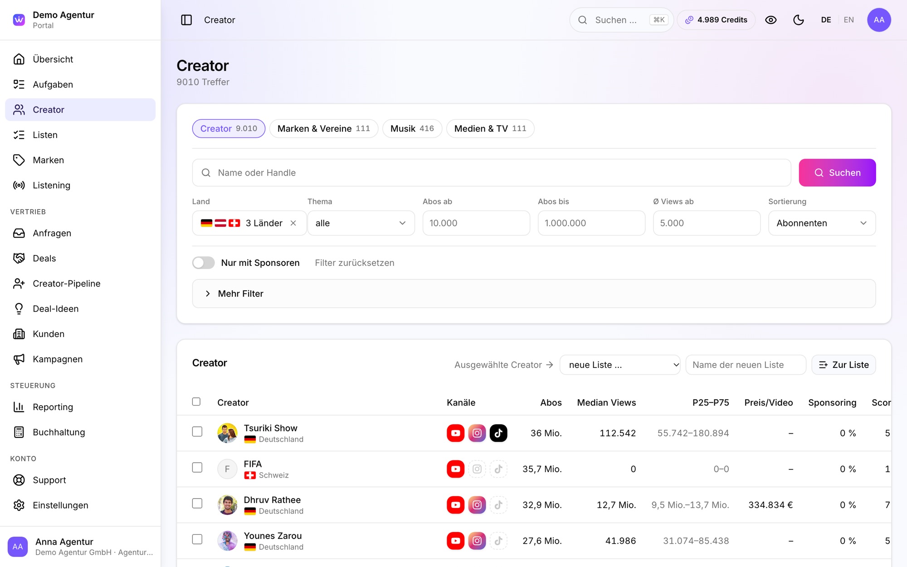Screen dimensions: 907x567
Task: Switch language to DE
Action: tap(826, 20)
